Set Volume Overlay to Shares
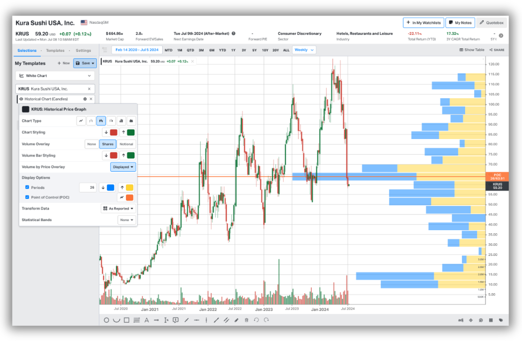522x341 pixels. tap(107, 144)
